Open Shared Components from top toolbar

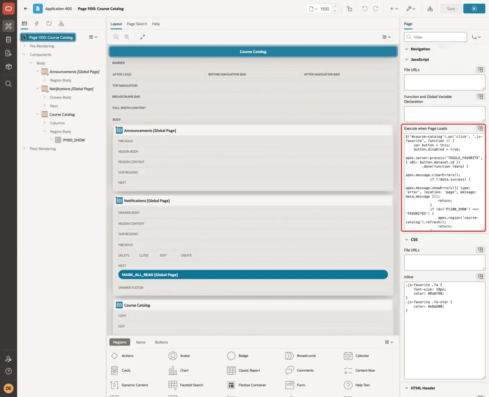coord(430,9)
